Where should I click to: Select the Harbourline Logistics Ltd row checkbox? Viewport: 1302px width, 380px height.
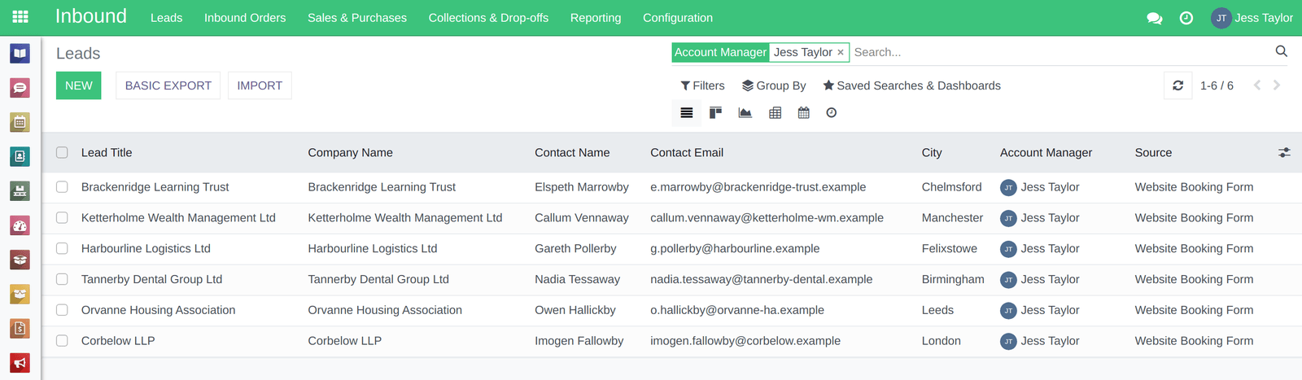(x=62, y=248)
